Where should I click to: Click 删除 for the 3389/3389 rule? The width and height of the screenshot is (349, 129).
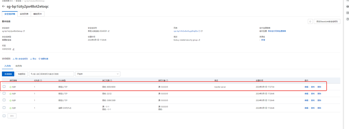click(x=319, y=100)
